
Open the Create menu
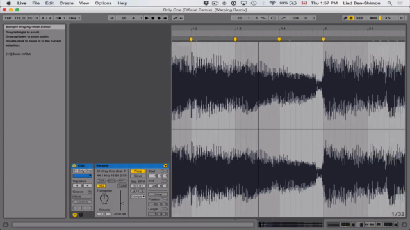pos(66,3)
